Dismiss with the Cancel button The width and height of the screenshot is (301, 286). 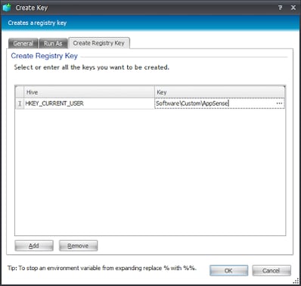coord(272,271)
